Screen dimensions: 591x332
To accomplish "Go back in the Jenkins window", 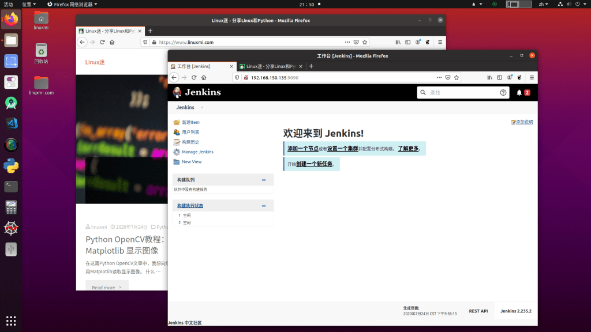I will click(x=174, y=78).
